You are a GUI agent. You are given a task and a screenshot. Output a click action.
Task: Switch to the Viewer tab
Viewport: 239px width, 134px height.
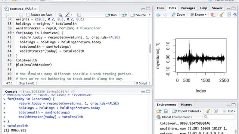(217, 8)
